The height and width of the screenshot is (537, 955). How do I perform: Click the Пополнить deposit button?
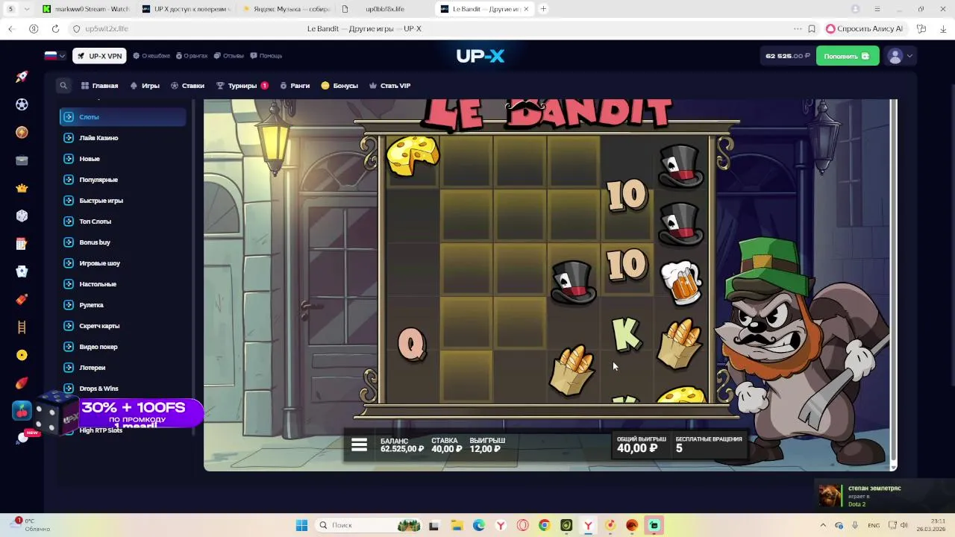[x=848, y=56]
